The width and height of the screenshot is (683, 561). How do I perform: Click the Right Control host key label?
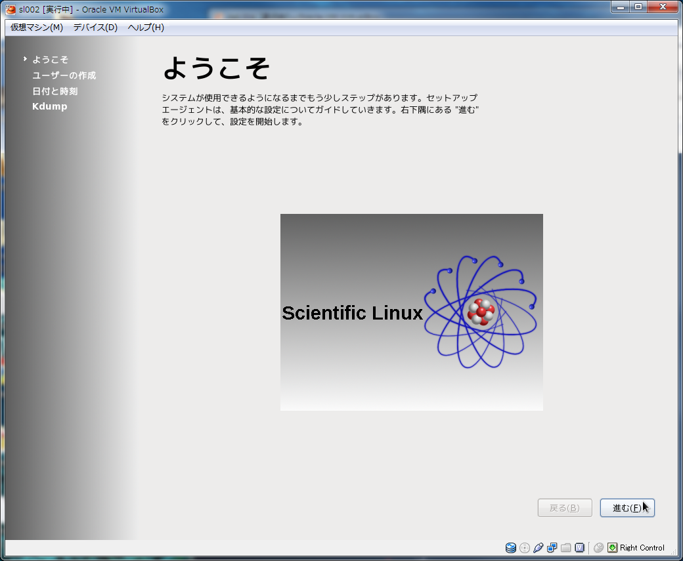642,548
